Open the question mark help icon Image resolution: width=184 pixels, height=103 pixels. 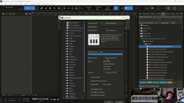(x=142, y=8)
